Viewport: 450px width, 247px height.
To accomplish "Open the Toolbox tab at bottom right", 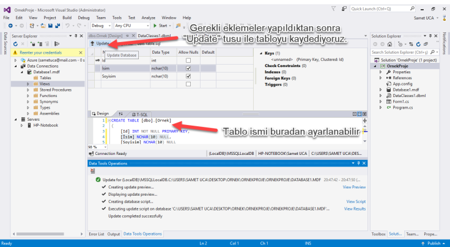I will coord(378,234).
